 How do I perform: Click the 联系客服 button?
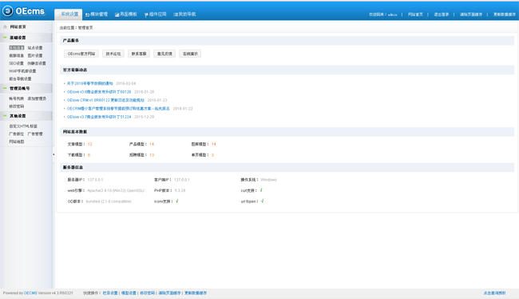(x=139, y=54)
